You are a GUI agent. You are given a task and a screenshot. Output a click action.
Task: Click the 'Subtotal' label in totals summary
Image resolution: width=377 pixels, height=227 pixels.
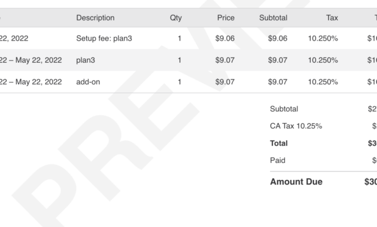point(284,109)
